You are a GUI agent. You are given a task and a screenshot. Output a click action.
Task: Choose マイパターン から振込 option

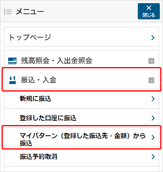(x=81, y=137)
